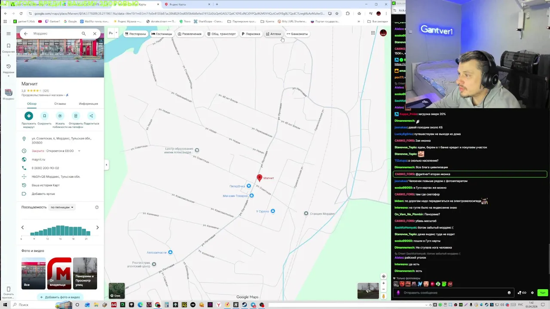Collapse the side panel with arrow handle
The image size is (550, 309).
107,165
